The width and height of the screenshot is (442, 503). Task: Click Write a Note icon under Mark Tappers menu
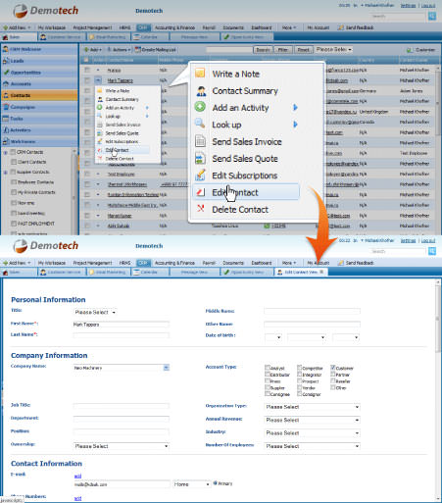(x=100, y=90)
